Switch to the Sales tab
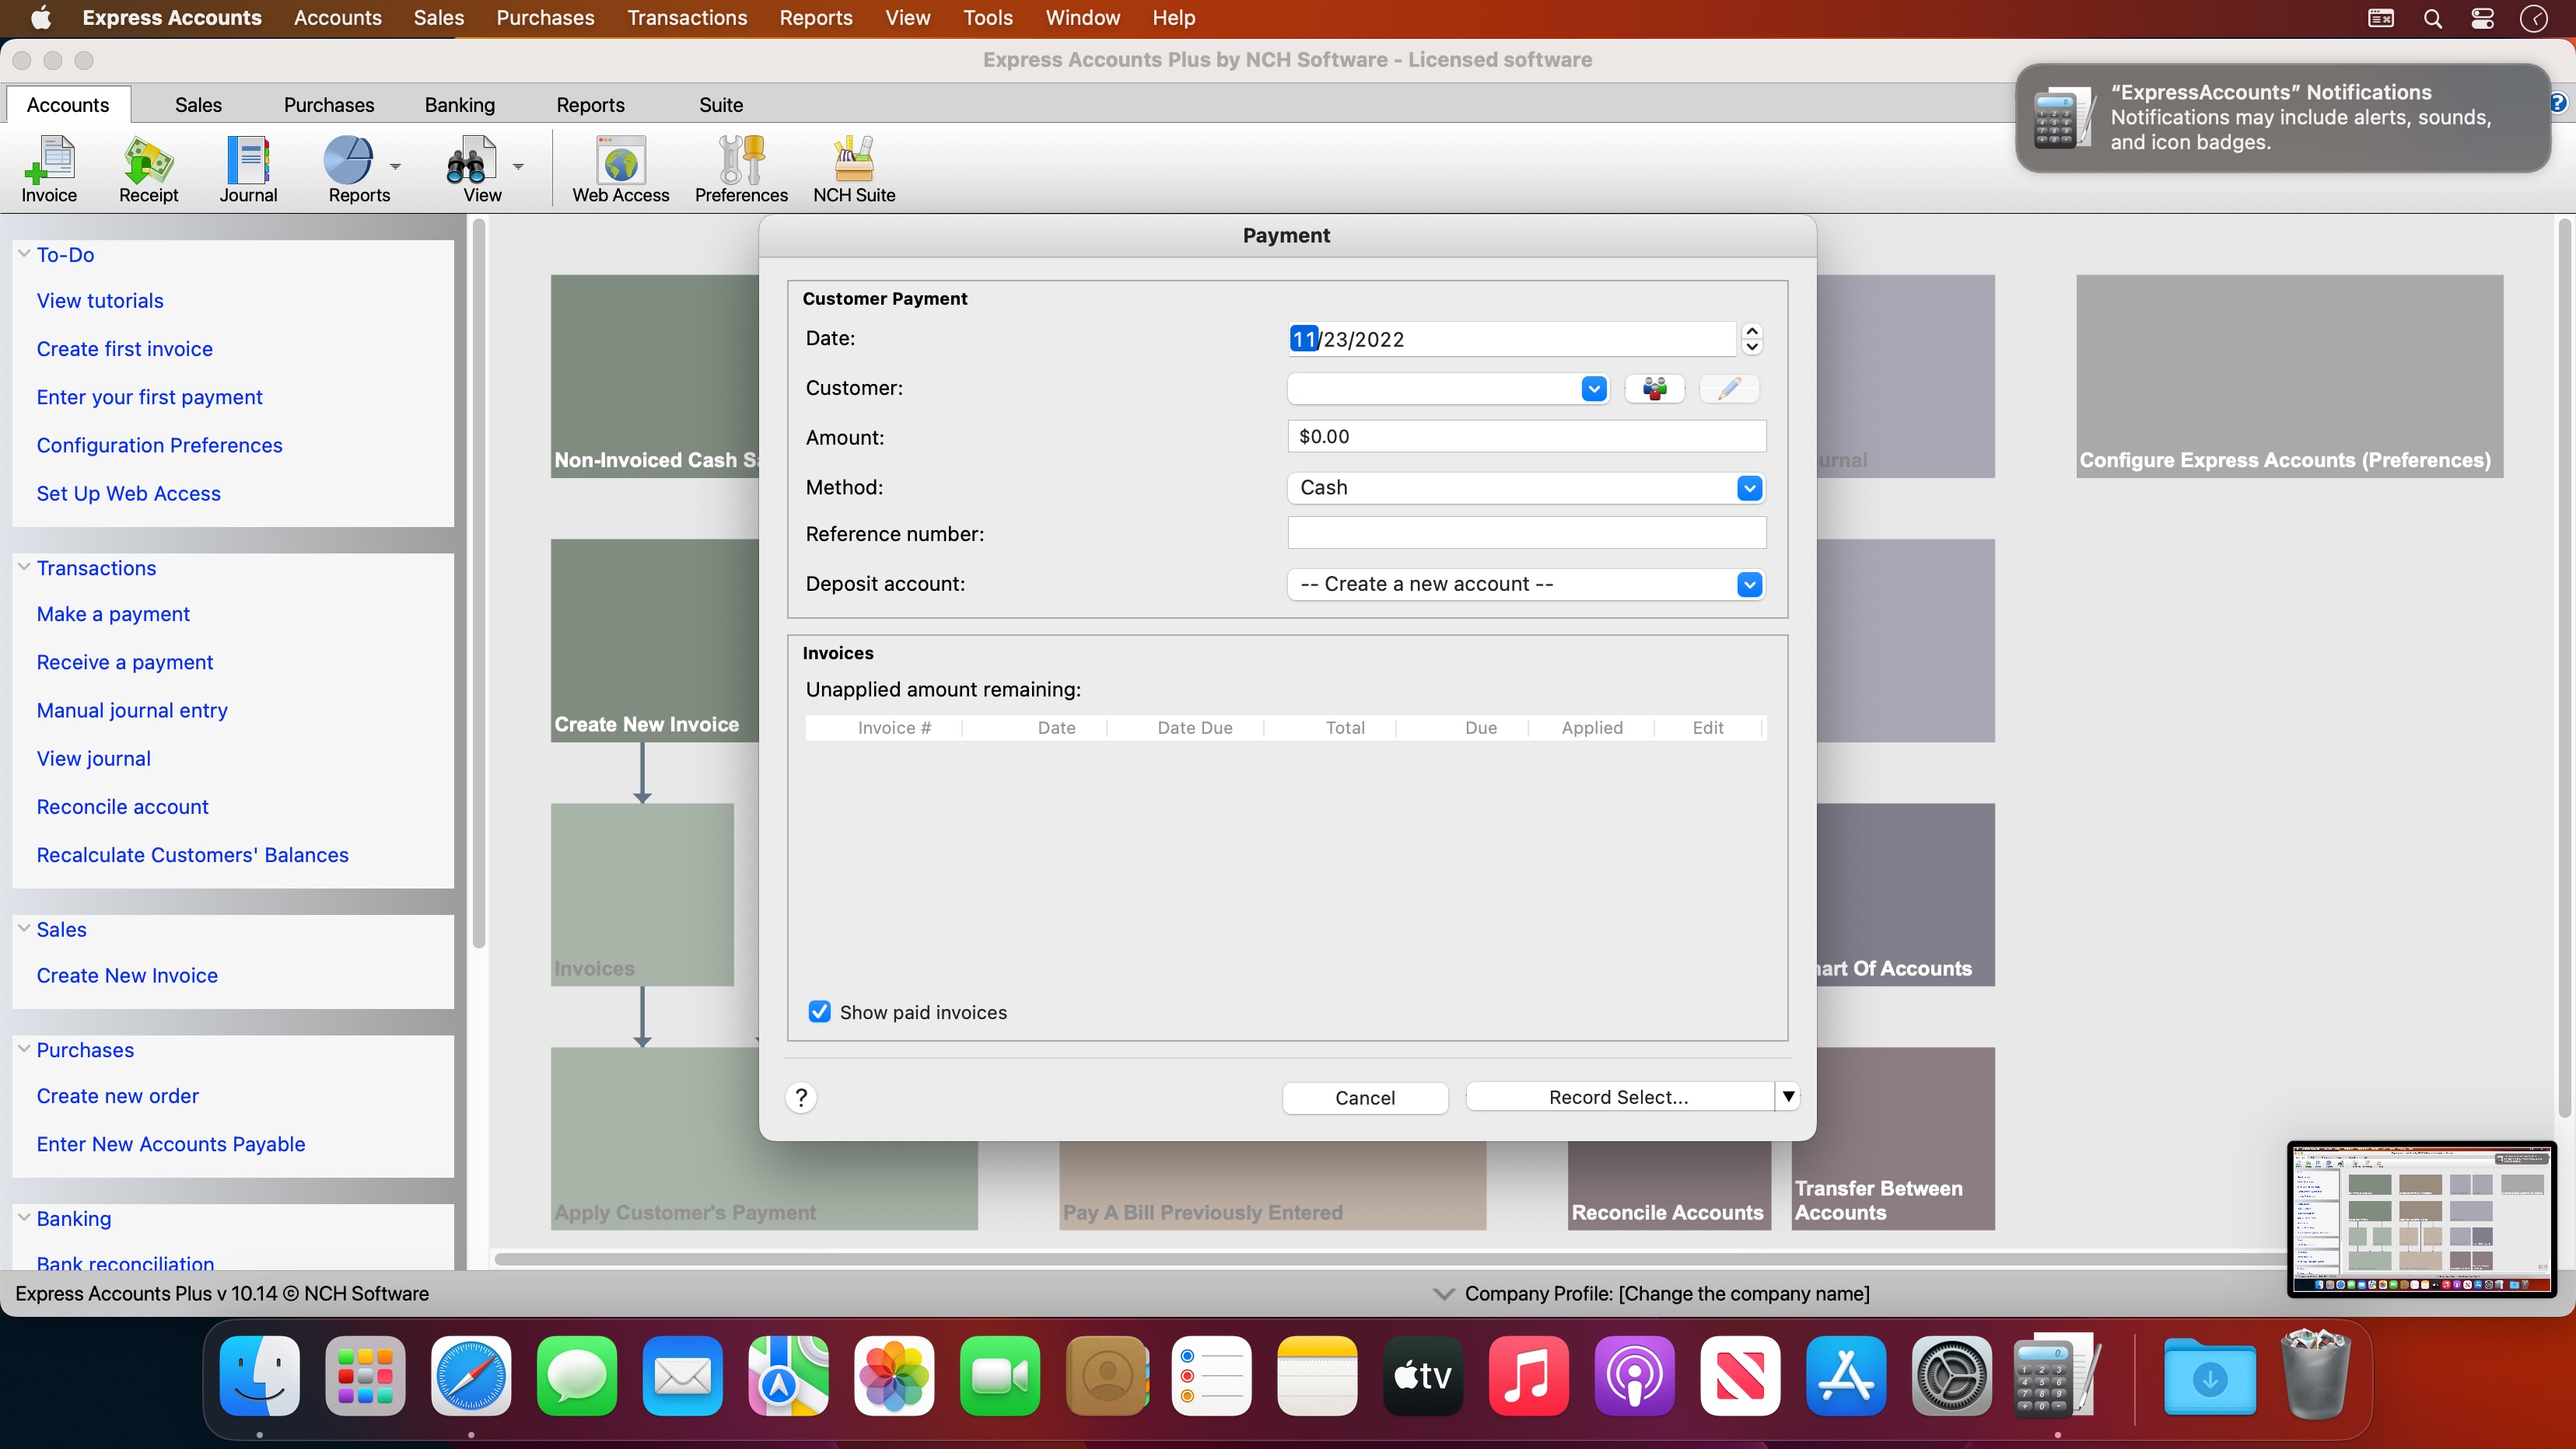Viewport: 2576px width, 1449px height. tap(198, 105)
